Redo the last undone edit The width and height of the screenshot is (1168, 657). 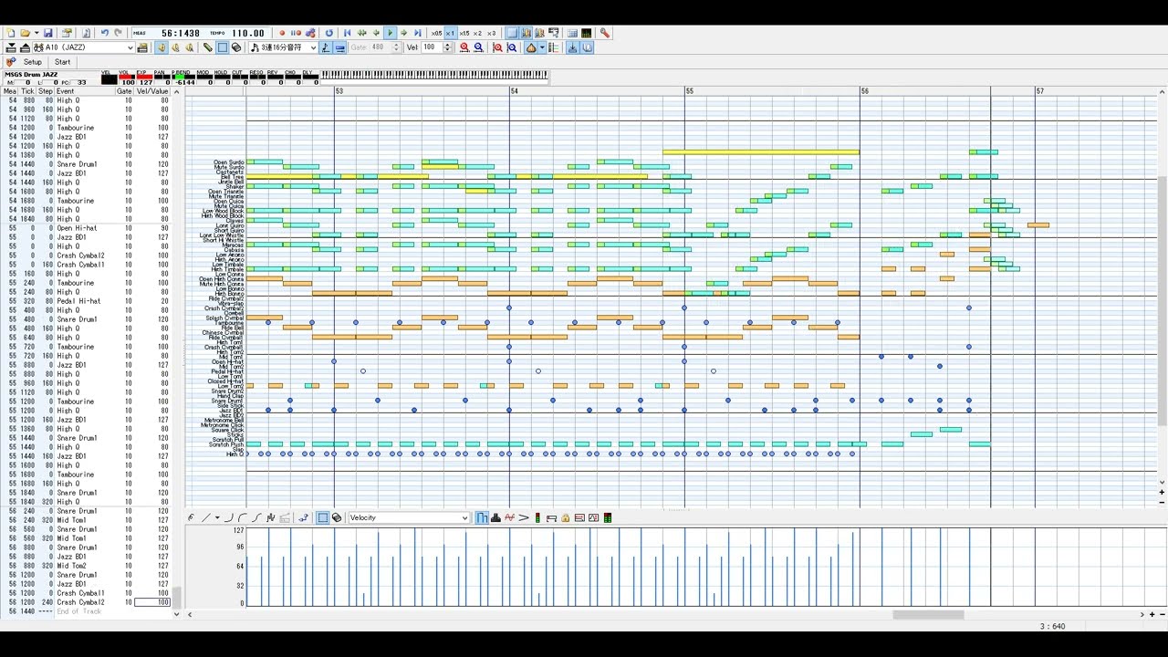[118, 33]
